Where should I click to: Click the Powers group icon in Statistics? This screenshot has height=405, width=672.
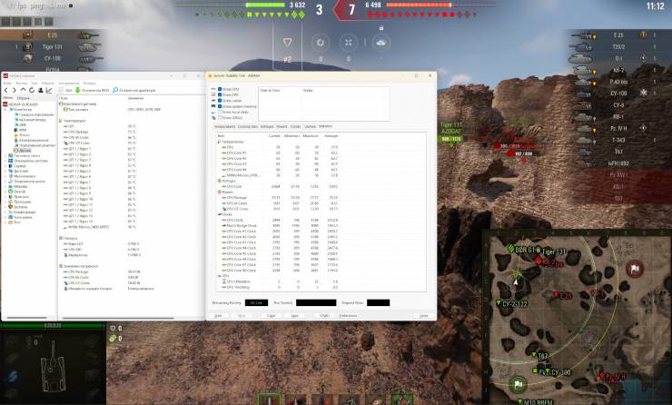click(220, 192)
